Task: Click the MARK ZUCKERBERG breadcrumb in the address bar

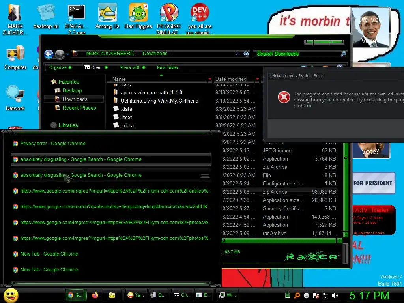Action: click(x=110, y=54)
